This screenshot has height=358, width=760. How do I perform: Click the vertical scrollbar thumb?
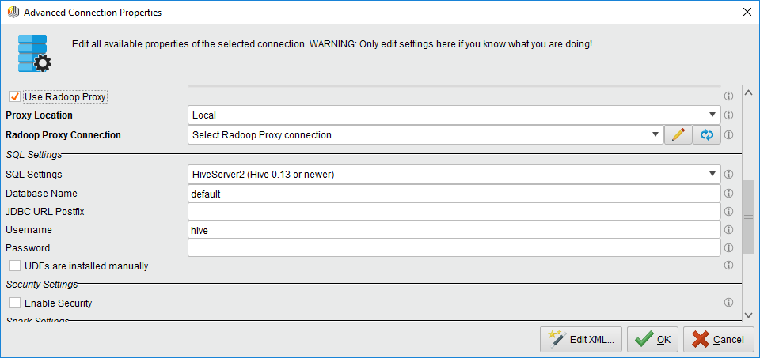tap(748, 217)
